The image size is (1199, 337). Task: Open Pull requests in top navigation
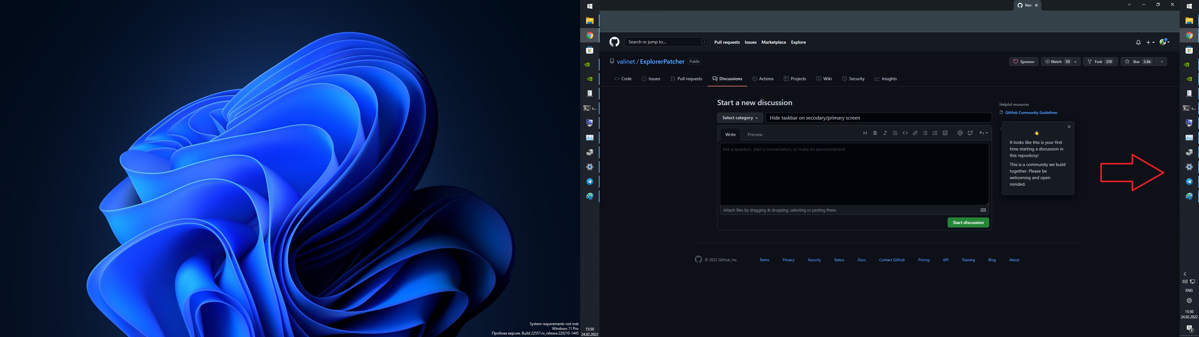coord(727,42)
